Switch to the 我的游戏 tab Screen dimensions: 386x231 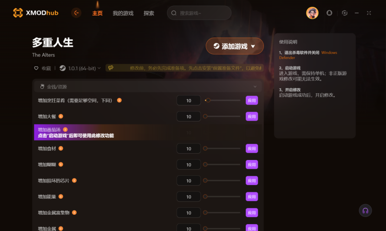coord(123,13)
